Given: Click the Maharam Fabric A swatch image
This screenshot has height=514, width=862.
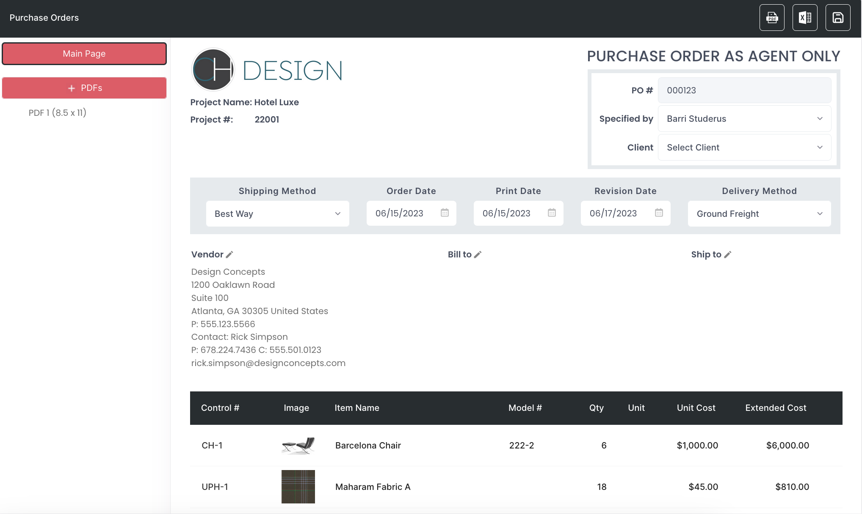Looking at the screenshot, I should 298,487.
